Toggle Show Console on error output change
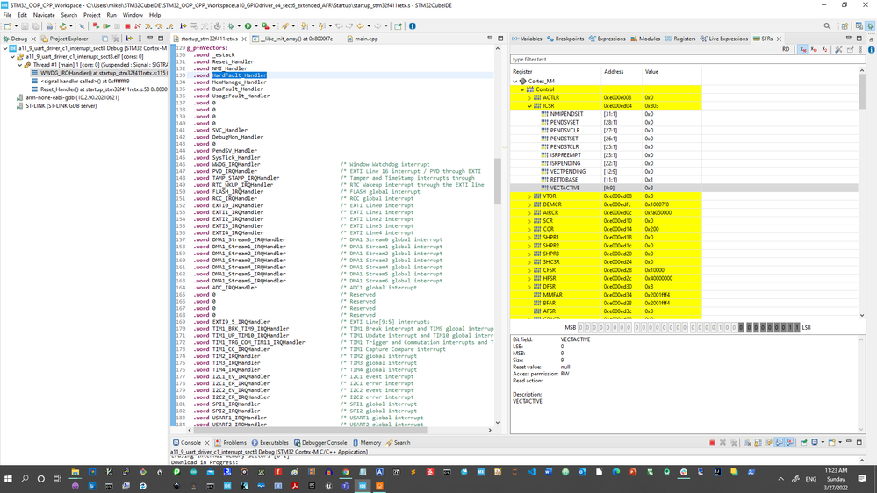The height and width of the screenshot is (493, 877). tap(790, 442)
